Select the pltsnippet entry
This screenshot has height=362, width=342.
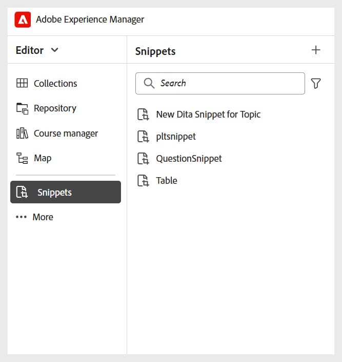point(176,137)
